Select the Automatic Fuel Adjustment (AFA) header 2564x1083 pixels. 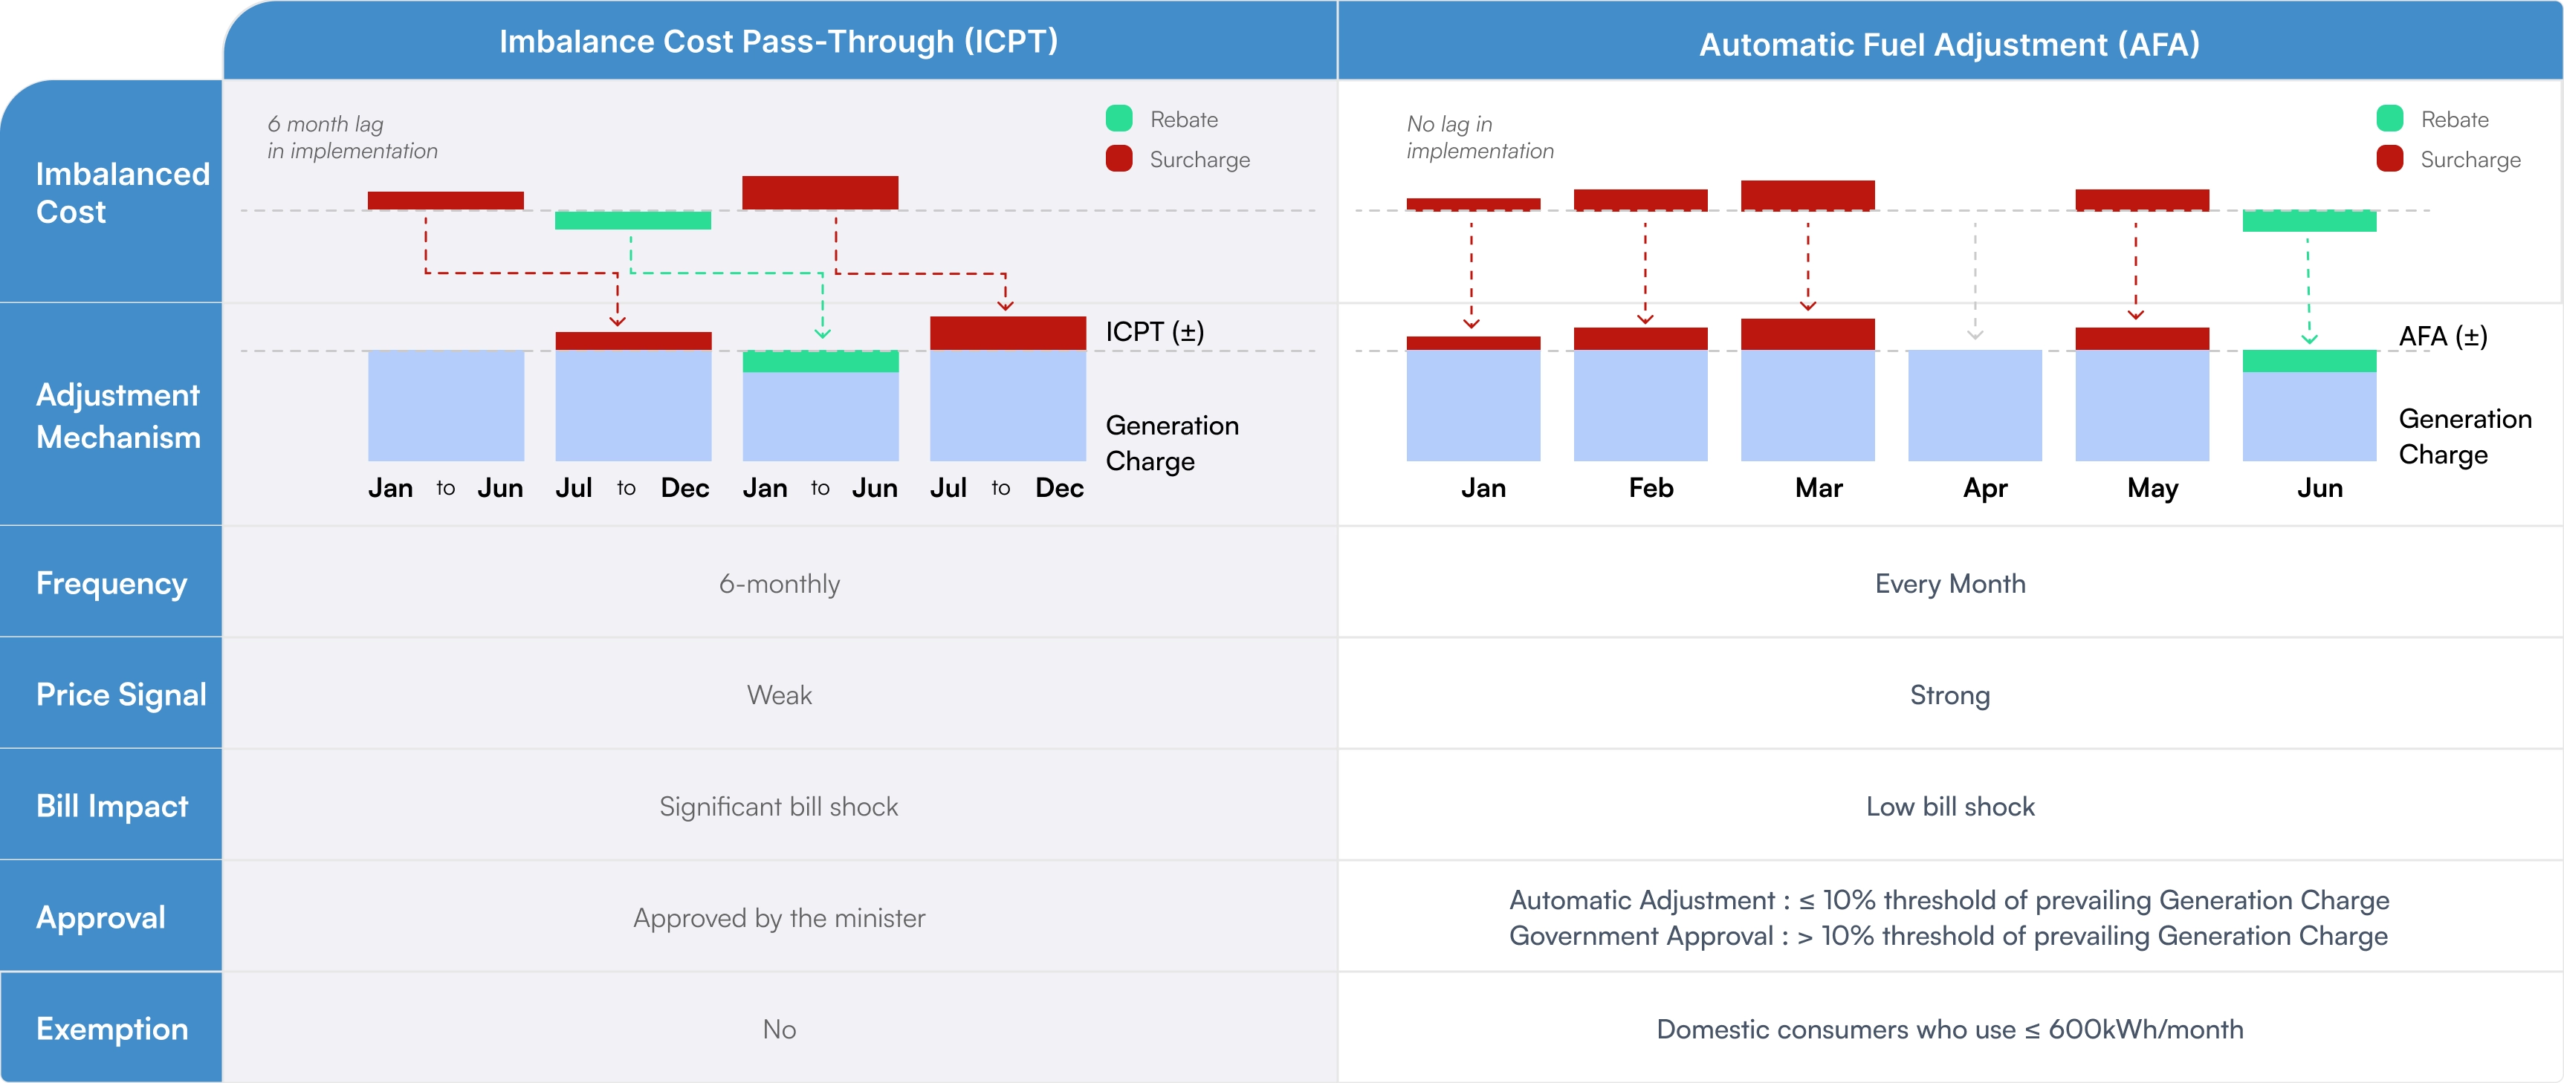(x=1949, y=45)
